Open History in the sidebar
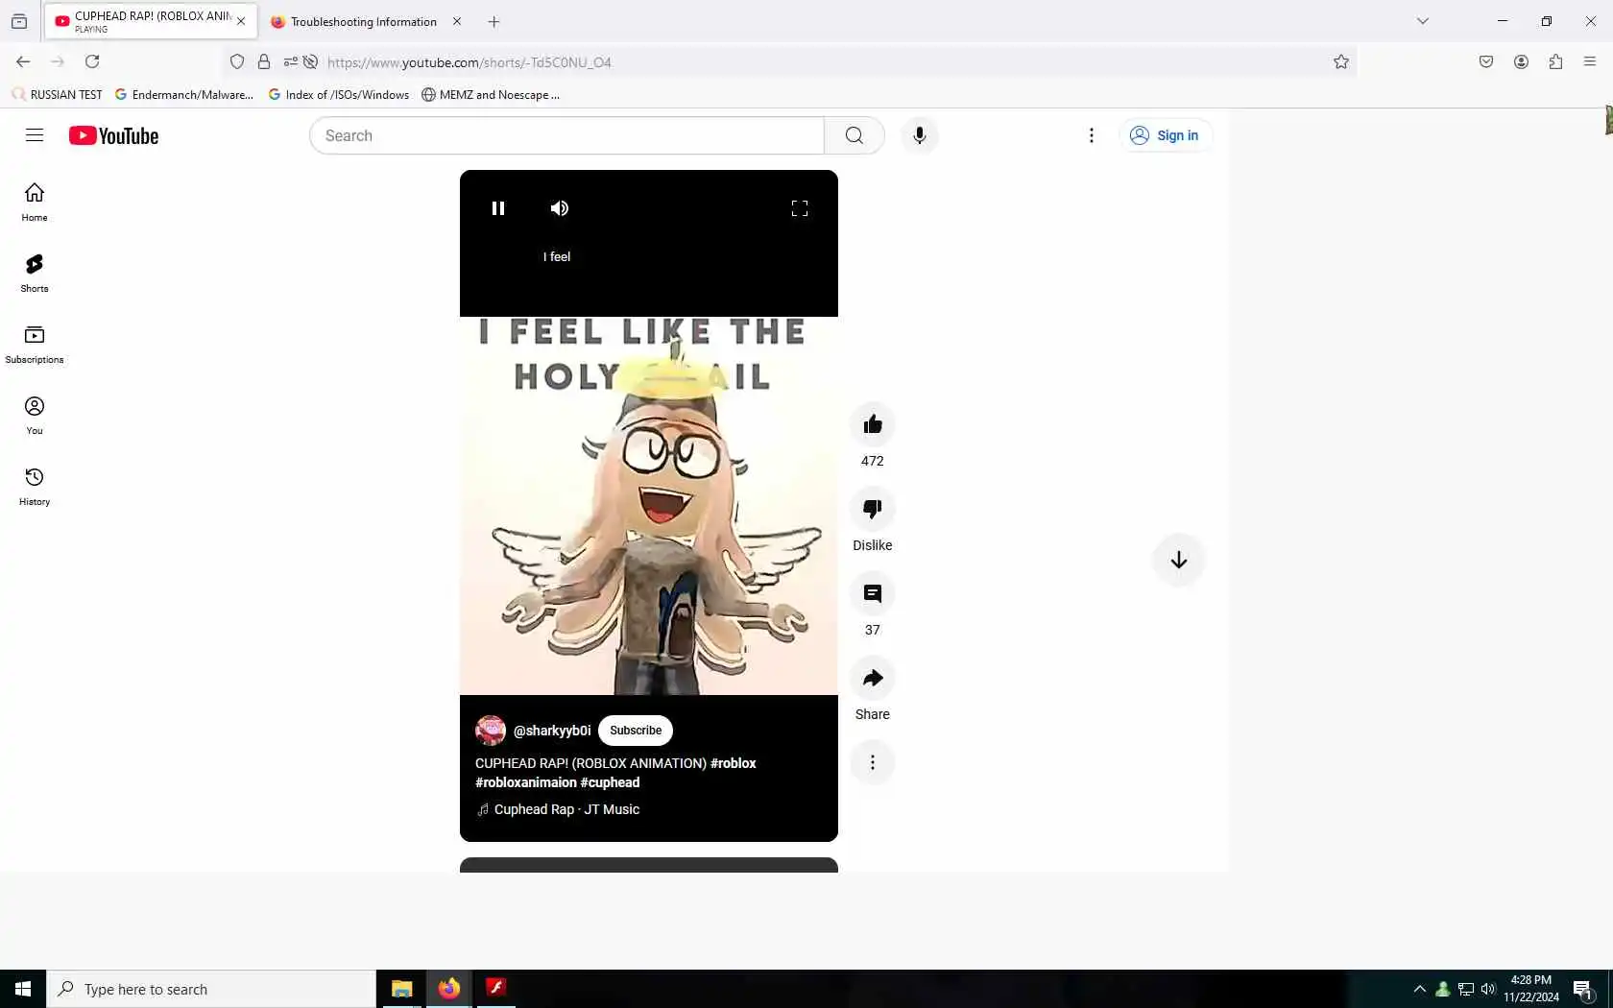 35,487
